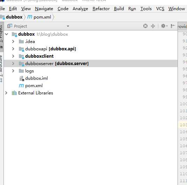The height and width of the screenshot is (185, 187).
Task: Expand the .idea folder
Action: [x=13, y=42]
